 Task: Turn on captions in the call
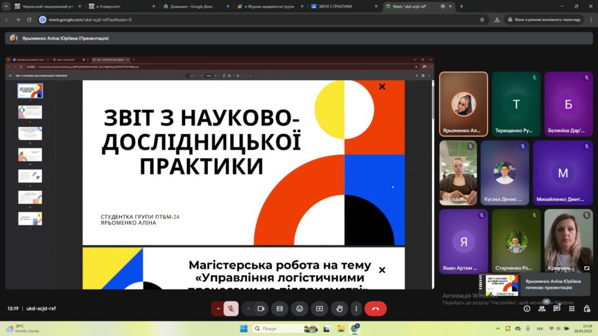[x=280, y=309]
